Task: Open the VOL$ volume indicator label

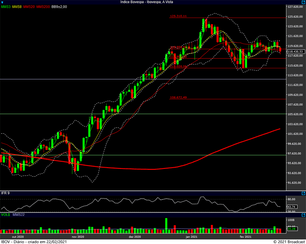Action: (5, 216)
